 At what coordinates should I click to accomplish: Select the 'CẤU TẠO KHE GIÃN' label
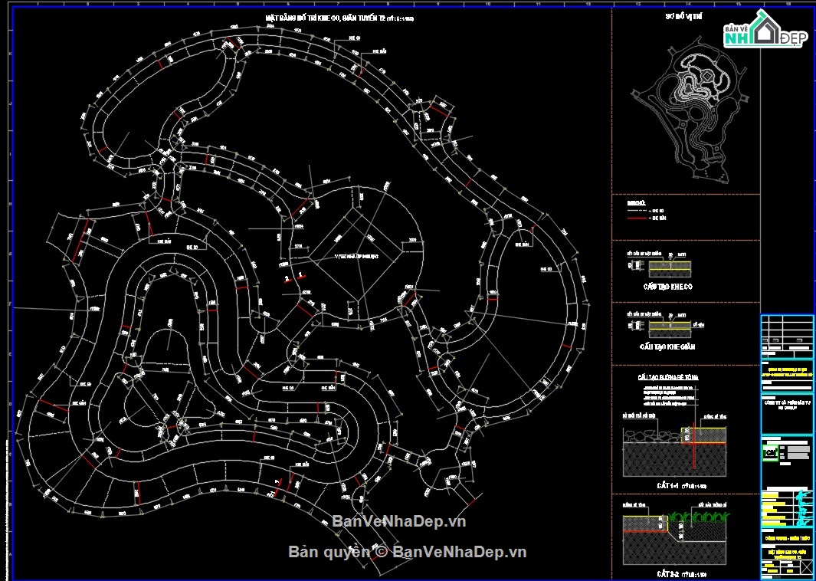[x=667, y=346]
